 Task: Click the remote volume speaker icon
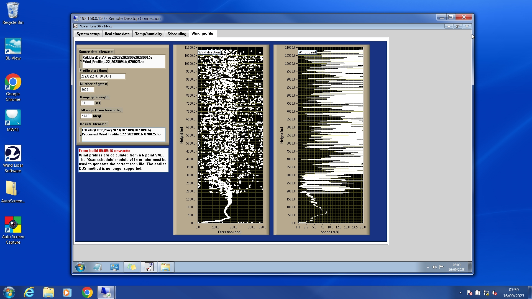point(434,267)
